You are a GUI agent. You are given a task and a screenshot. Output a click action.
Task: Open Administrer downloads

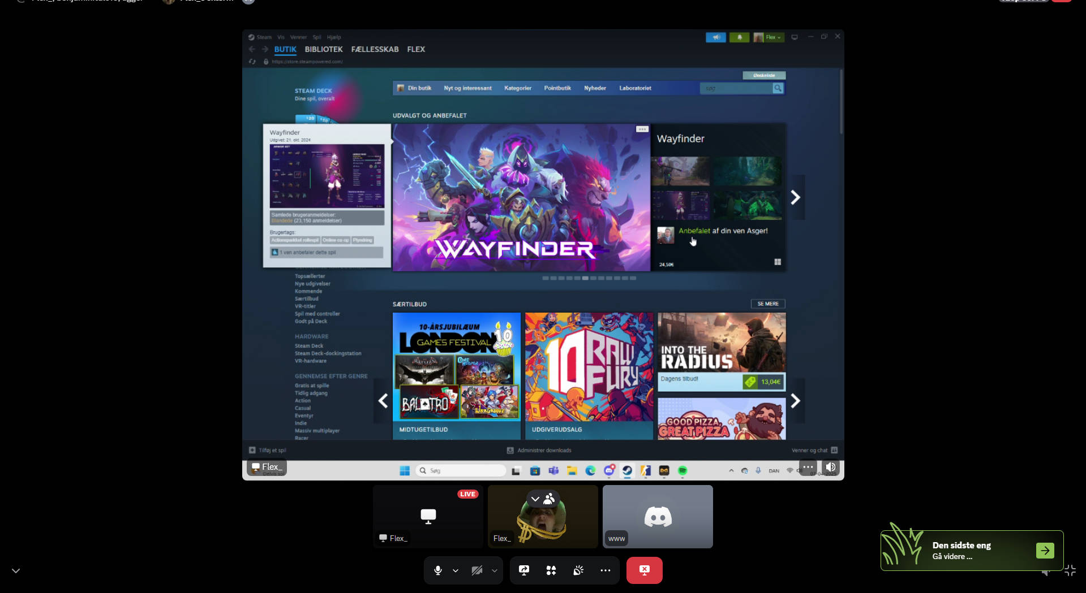[x=539, y=451]
